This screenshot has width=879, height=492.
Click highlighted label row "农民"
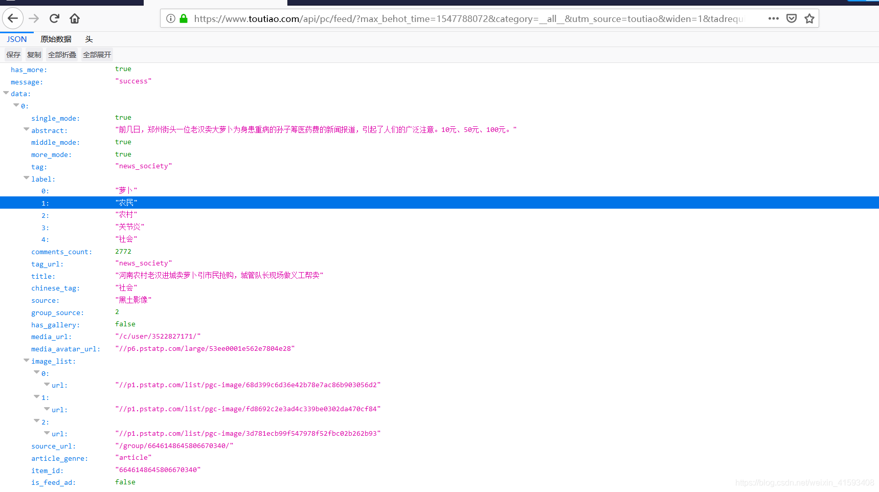click(439, 203)
